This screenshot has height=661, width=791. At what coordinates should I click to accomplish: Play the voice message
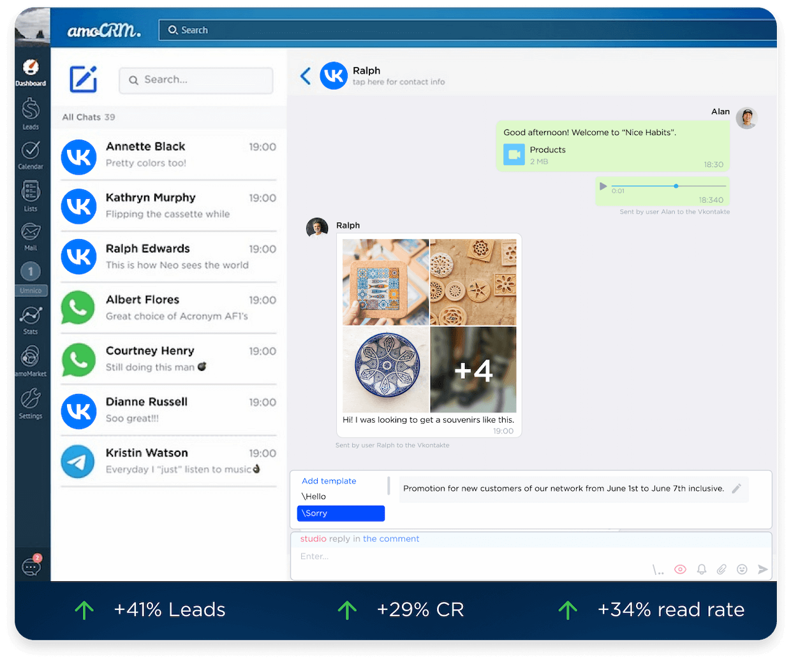pyautogui.click(x=603, y=186)
